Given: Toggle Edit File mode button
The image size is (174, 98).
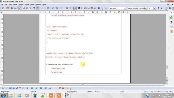Looking at the screenshot, I should pos(20,8).
